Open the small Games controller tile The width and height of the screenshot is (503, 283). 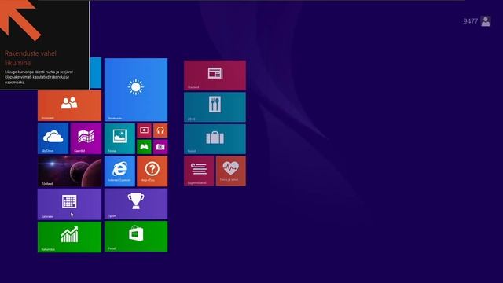pyautogui.click(x=144, y=147)
